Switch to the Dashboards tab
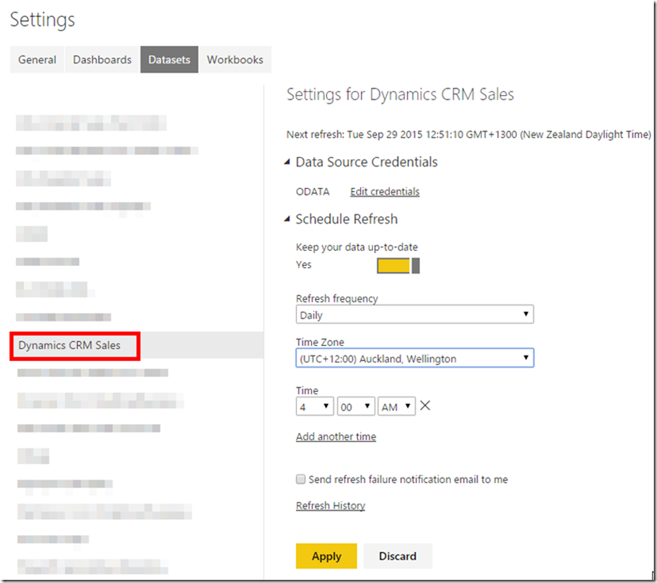This screenshot has height=583, width=657. pyautogui.click(x=102, y=59)
